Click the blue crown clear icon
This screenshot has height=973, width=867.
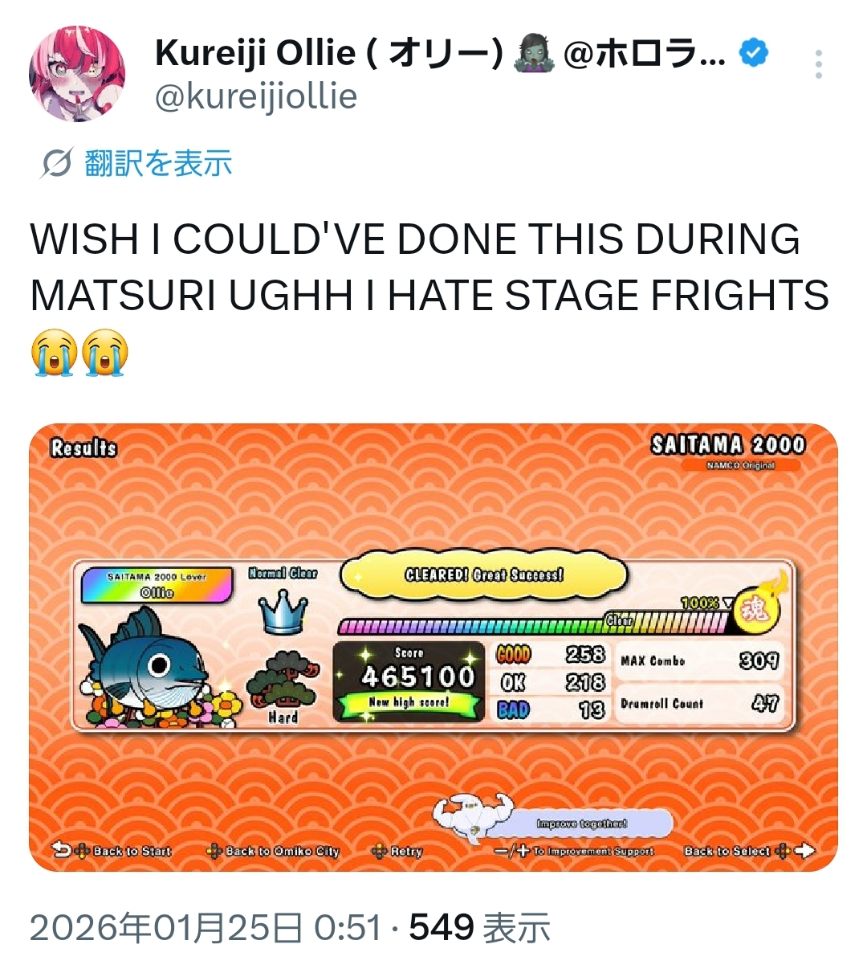coord(283,613)
